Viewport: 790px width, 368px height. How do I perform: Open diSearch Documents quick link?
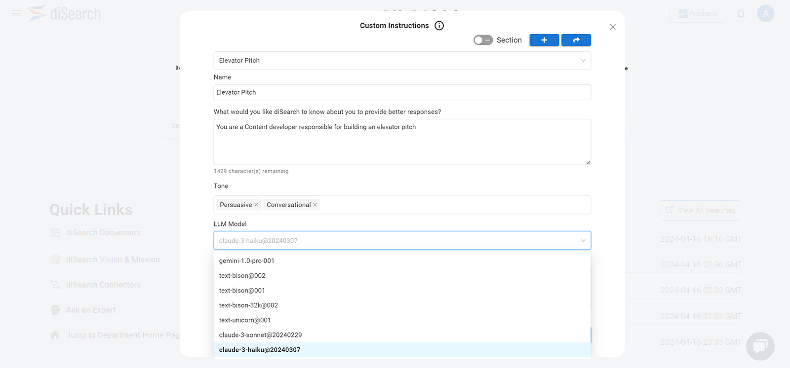[x=103, y=232]
